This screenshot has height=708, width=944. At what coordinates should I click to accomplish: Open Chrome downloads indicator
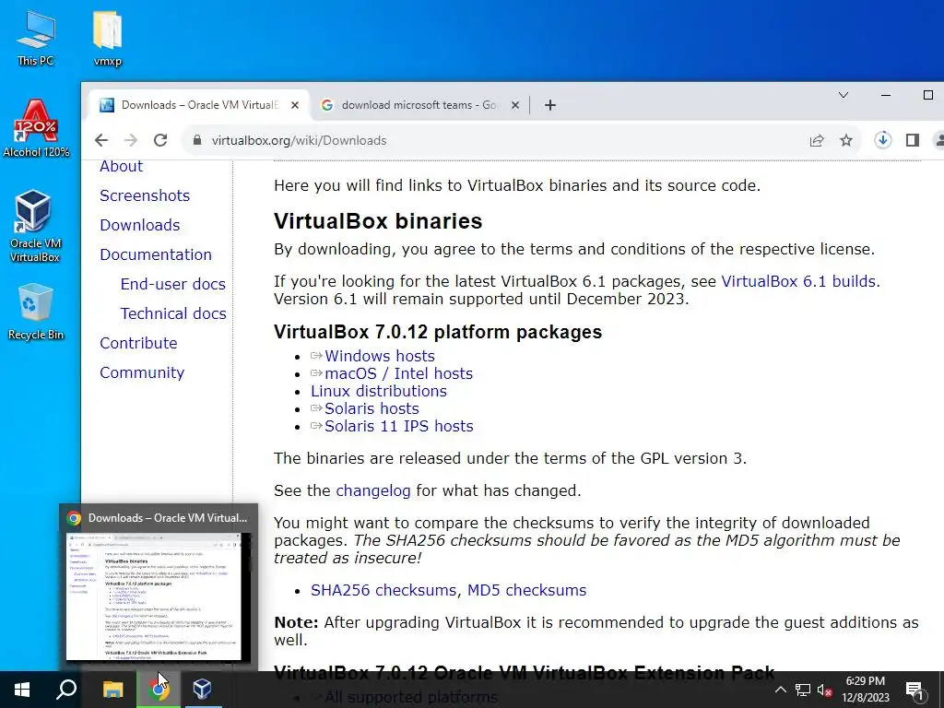pos(882,140)
